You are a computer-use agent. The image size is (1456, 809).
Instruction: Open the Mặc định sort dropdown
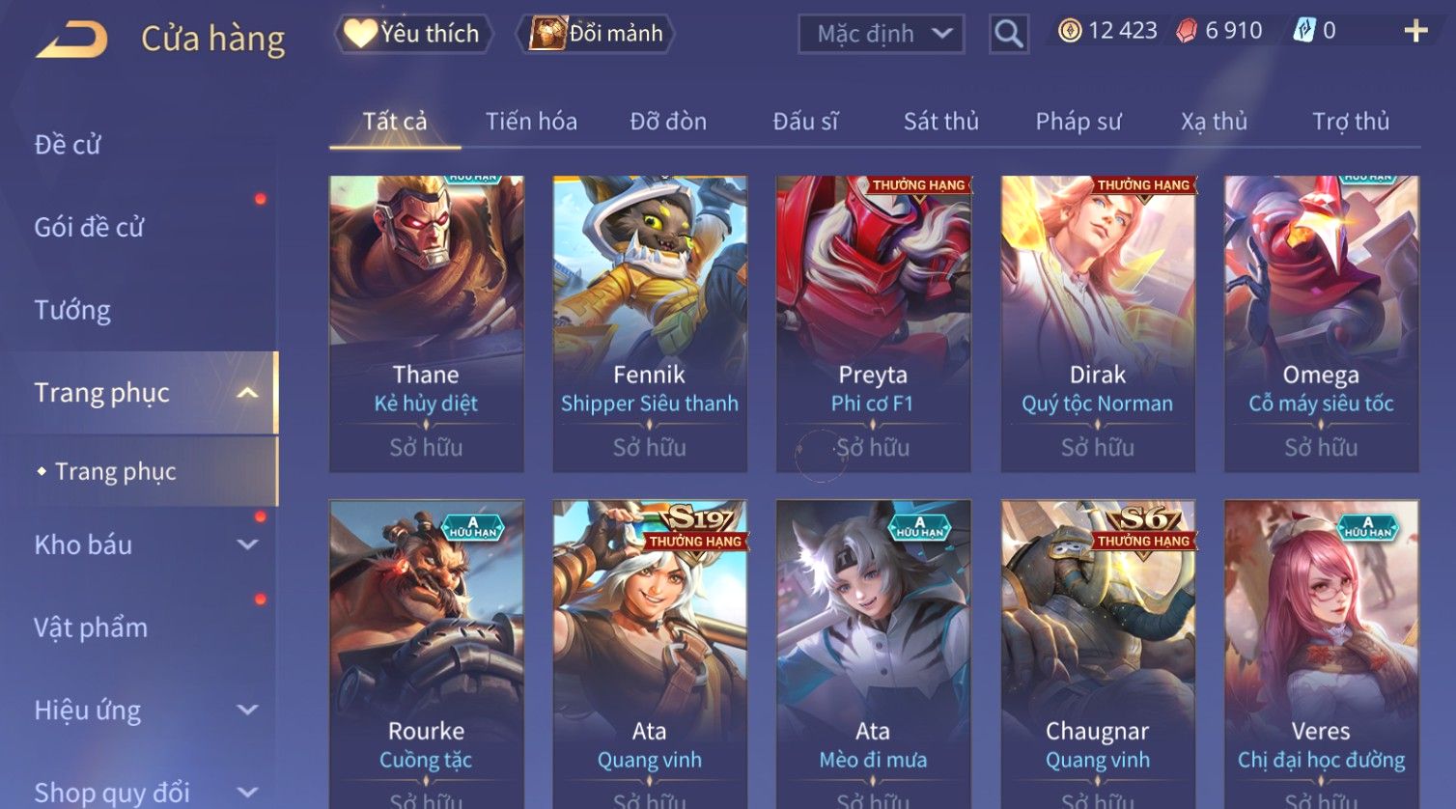click(882, 34)
